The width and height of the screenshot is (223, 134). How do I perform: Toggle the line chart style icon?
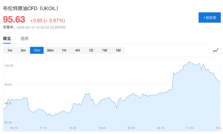pyautogui.click(x=215, y=51)
